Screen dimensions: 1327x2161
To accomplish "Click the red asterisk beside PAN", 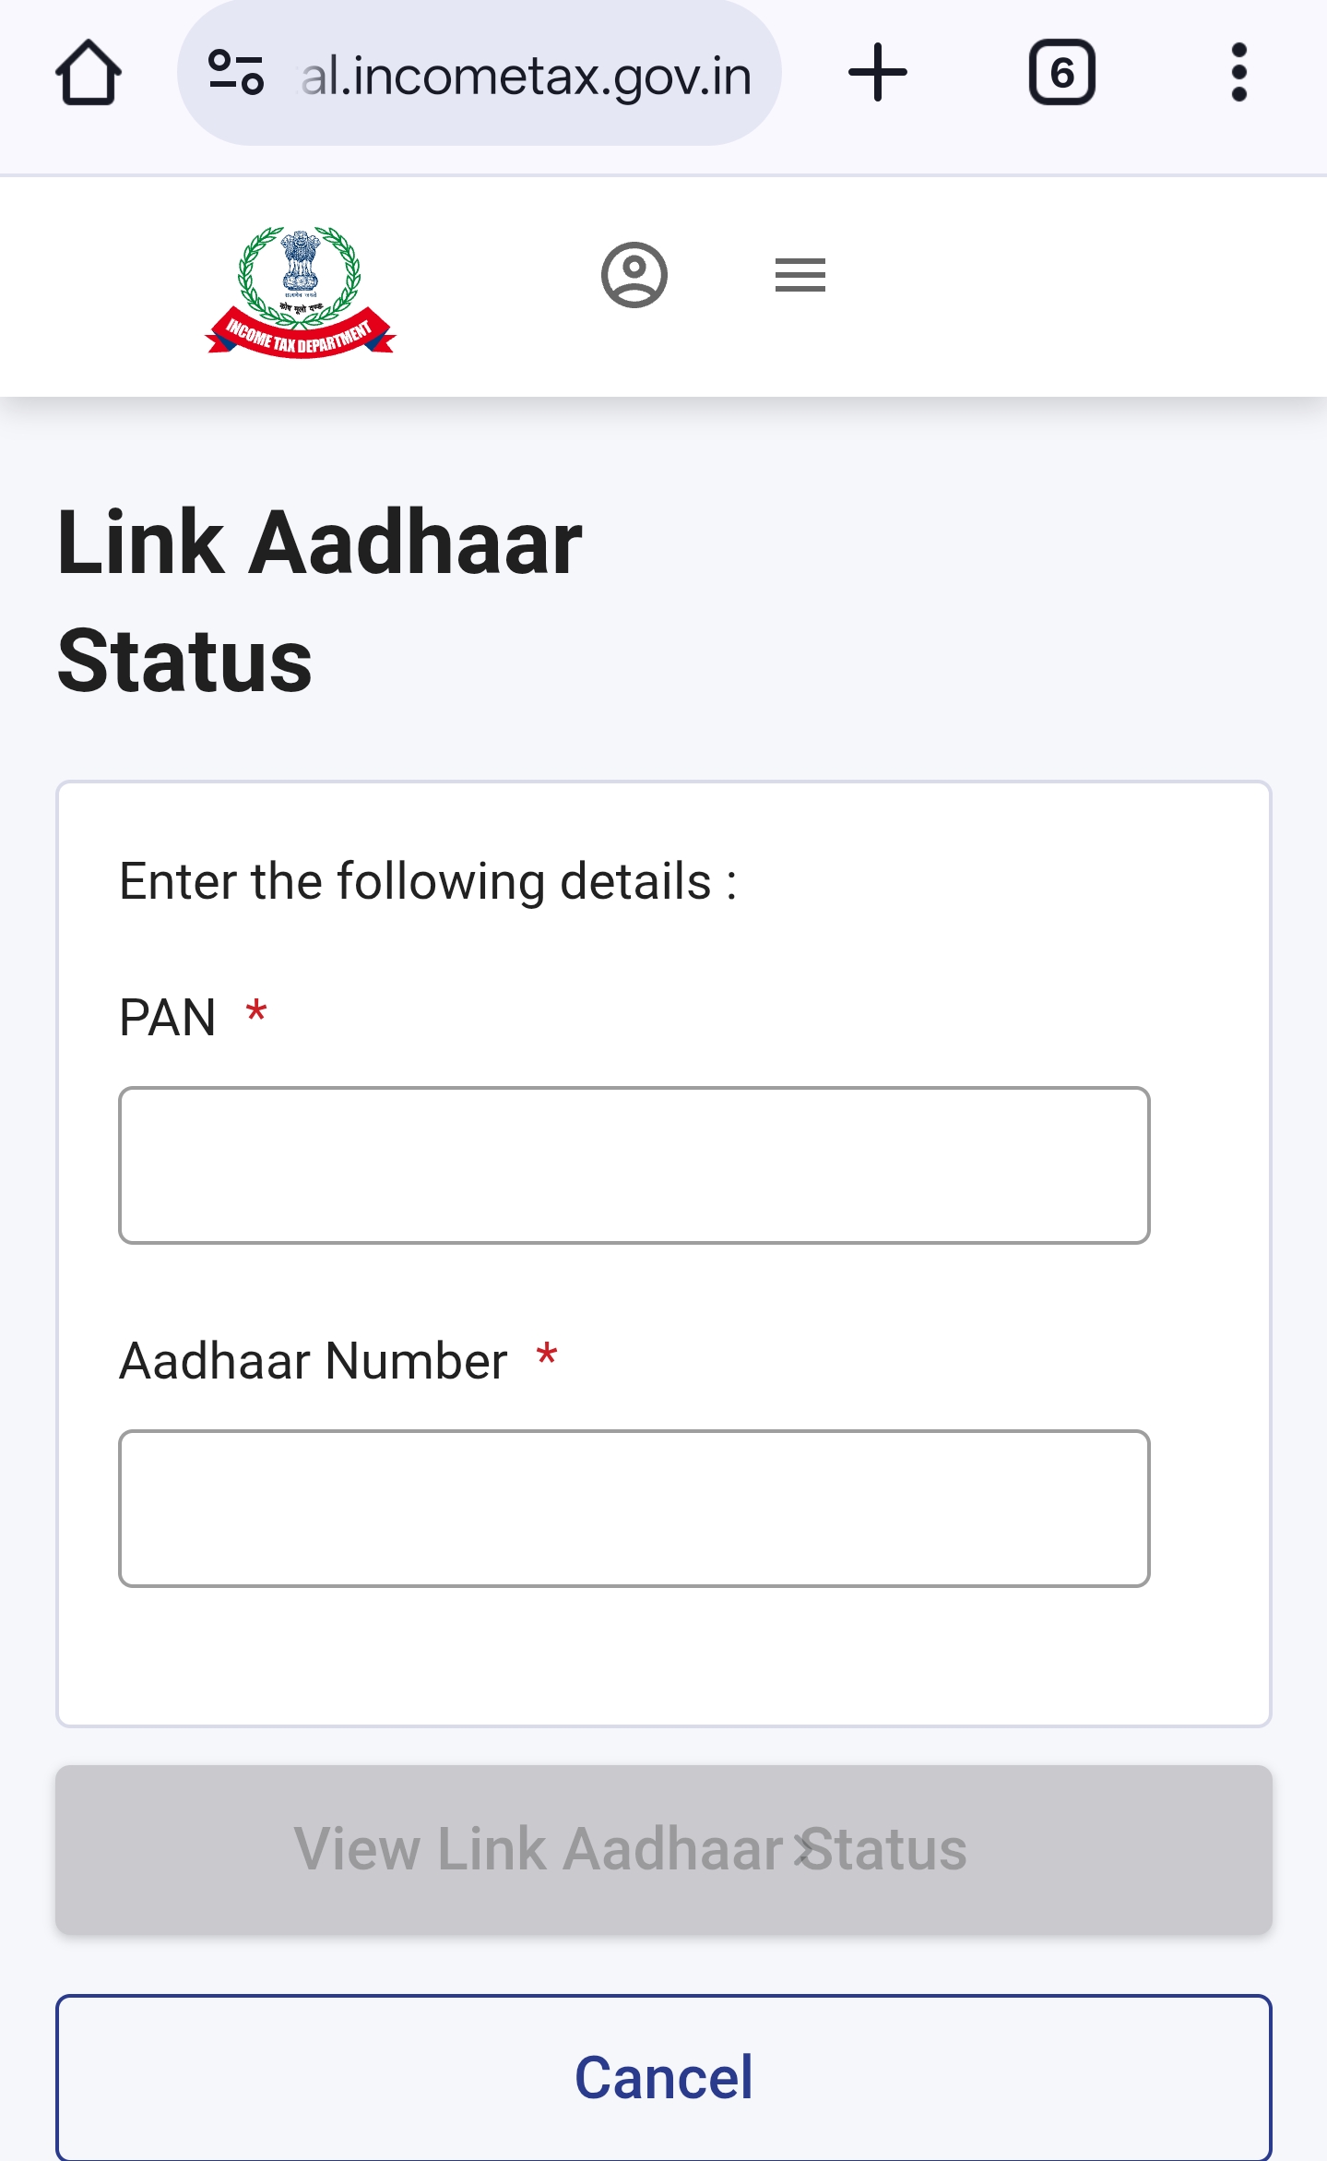I will pos(256,1011).
